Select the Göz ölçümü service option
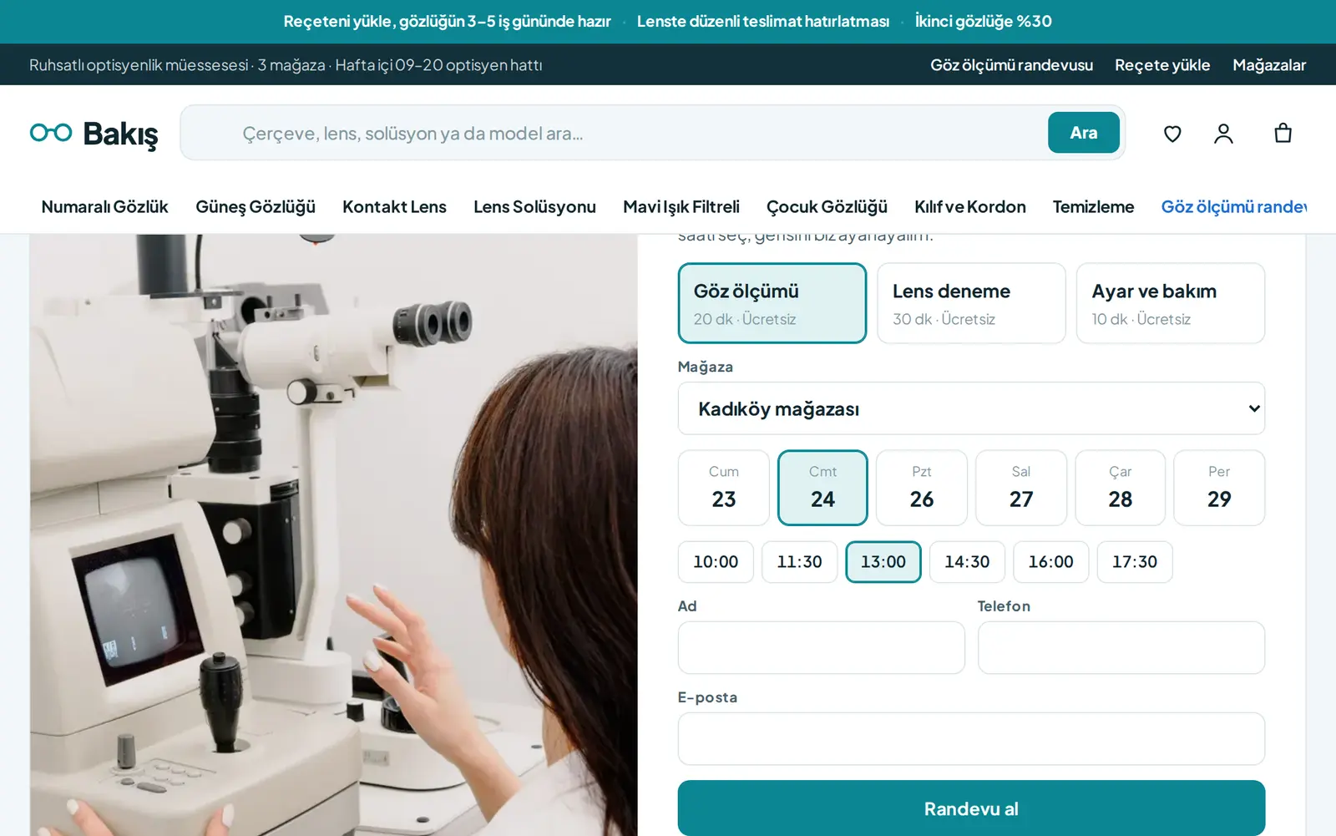The width and height of the screenshot is (1336, 836). (x=772, y=303)
